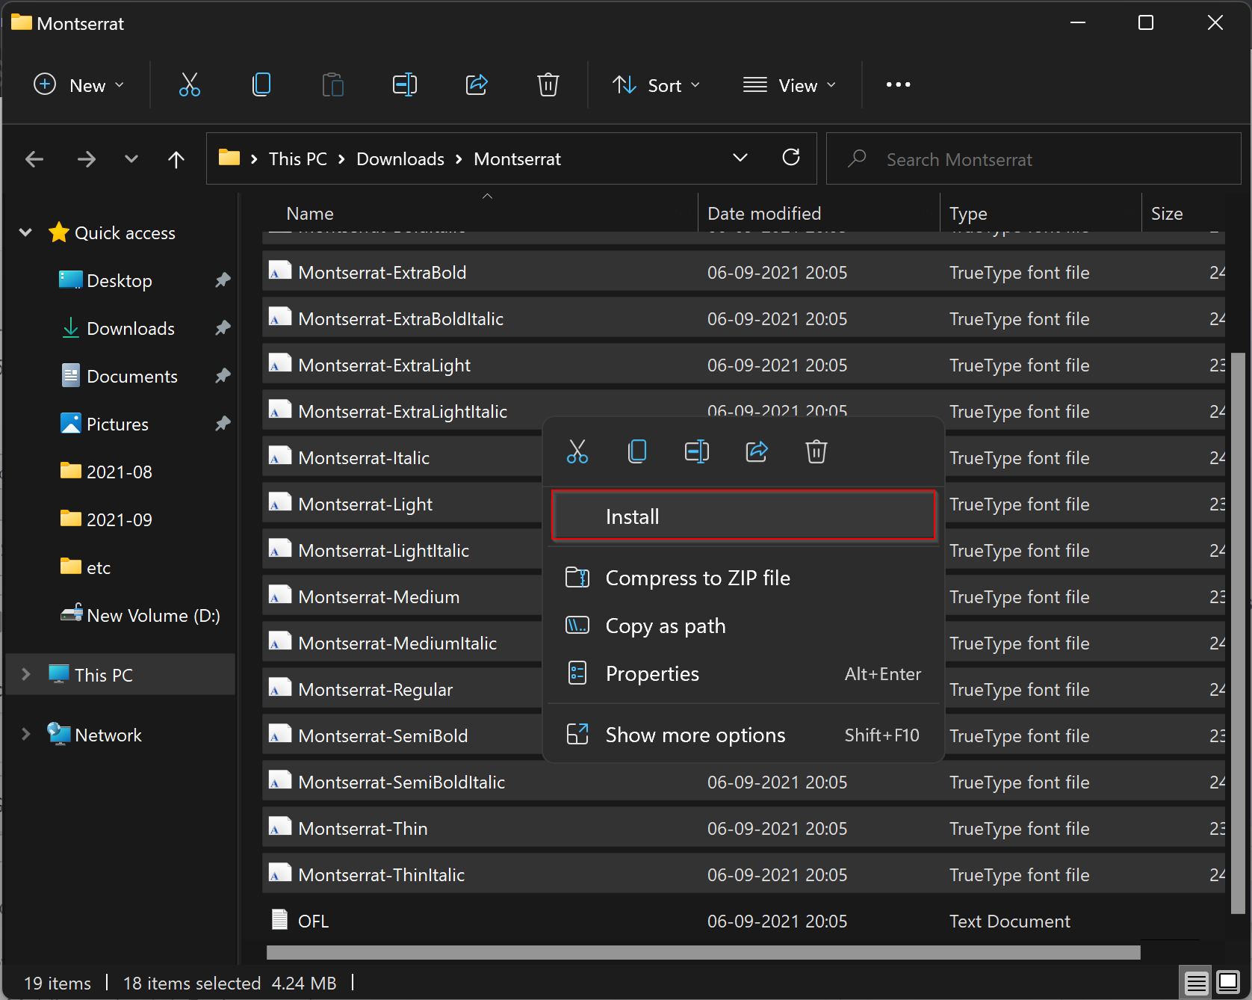This screenshot has width=1252, height=1000.
Task: Click the Montserrat-ExtraBold font file icon
Action: coord(280,271)
